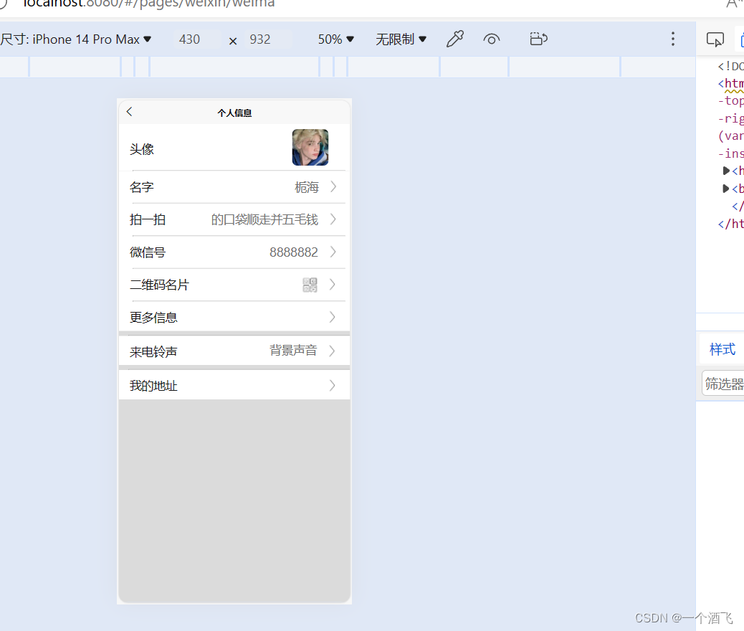Open the 名字 row chevron
Screen dimensions: 744x631
coord(333,186)
